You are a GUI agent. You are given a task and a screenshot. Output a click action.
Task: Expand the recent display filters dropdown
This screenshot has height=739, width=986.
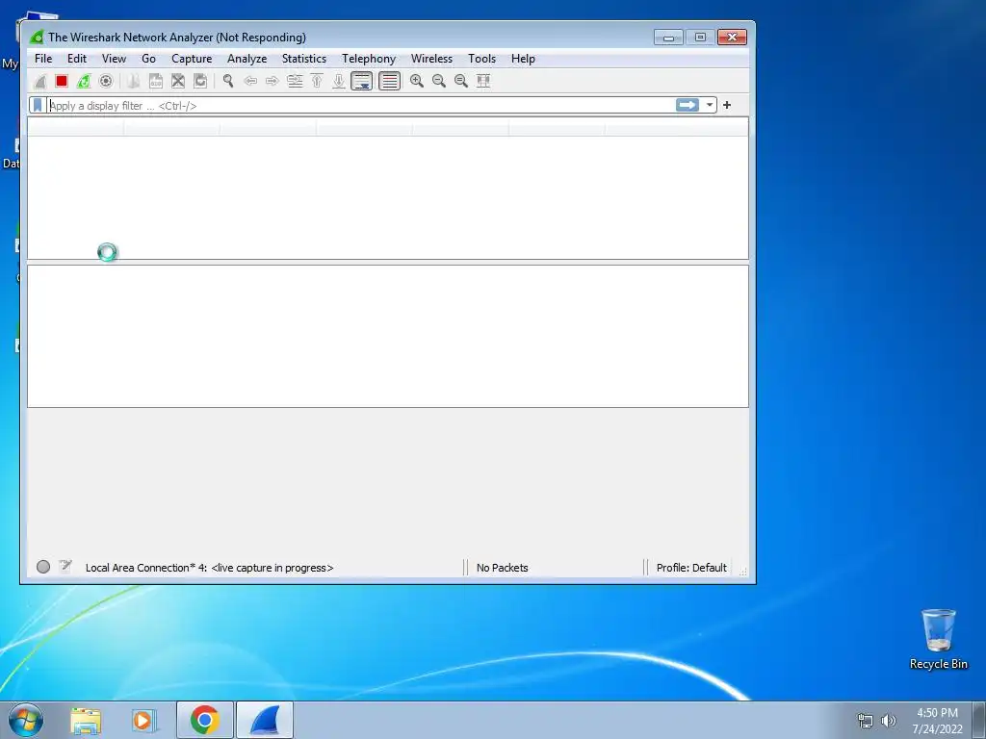(710, 105)
